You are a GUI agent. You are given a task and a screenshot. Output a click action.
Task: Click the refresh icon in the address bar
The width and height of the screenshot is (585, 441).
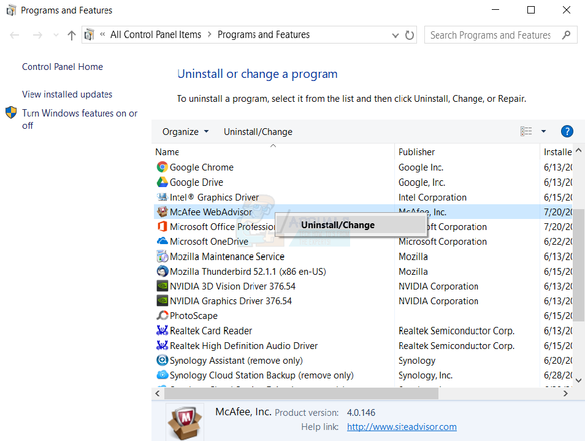pyautogui.click(x=410, y=35)
